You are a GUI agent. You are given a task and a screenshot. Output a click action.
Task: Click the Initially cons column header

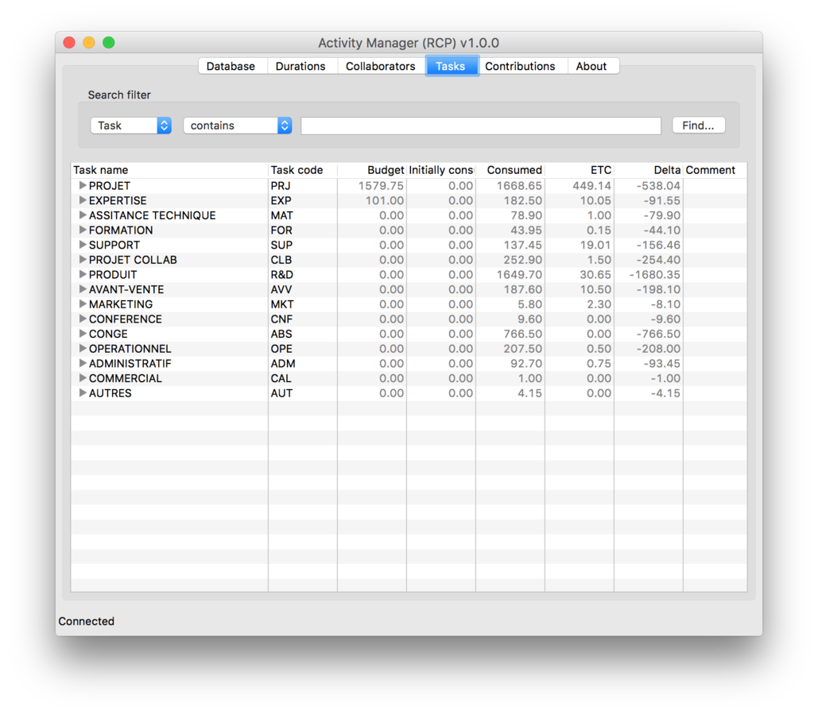tap(441, 170)
